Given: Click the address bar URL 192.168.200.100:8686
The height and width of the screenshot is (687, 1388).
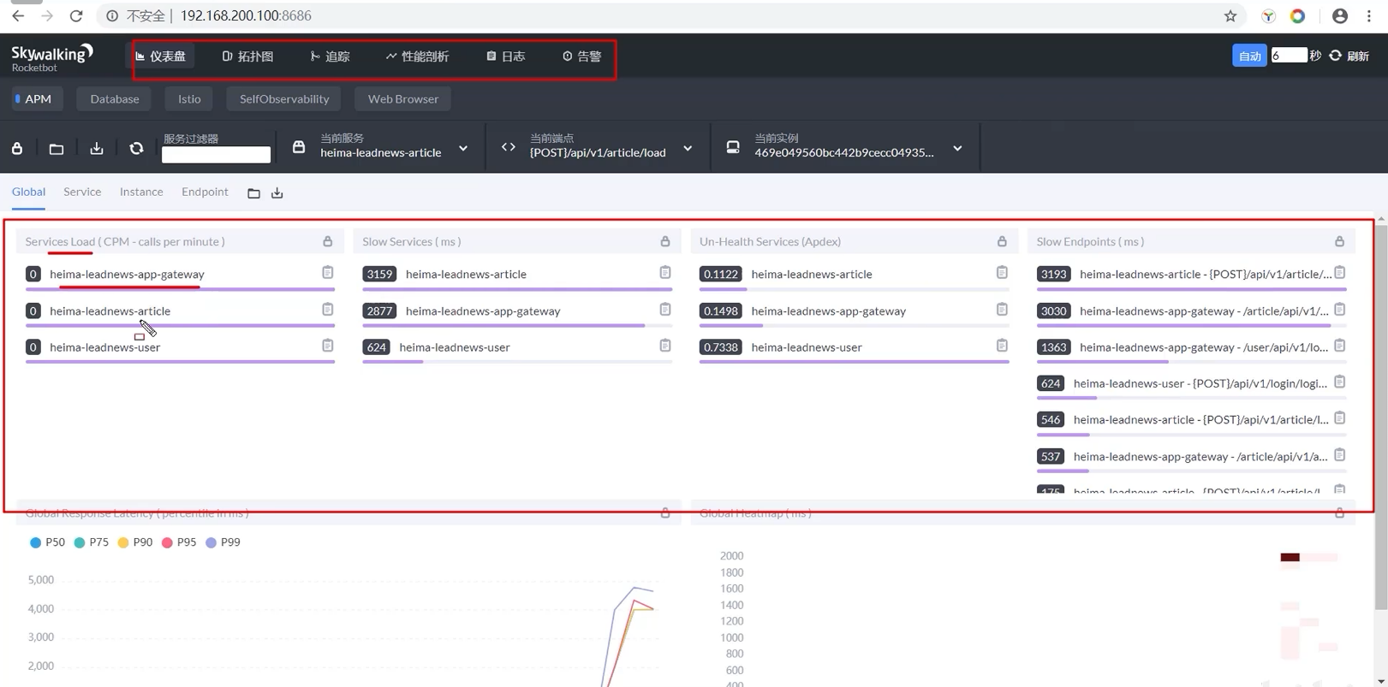Looking at the screenshot, I should pyautogui.click(x=246, y=16).
